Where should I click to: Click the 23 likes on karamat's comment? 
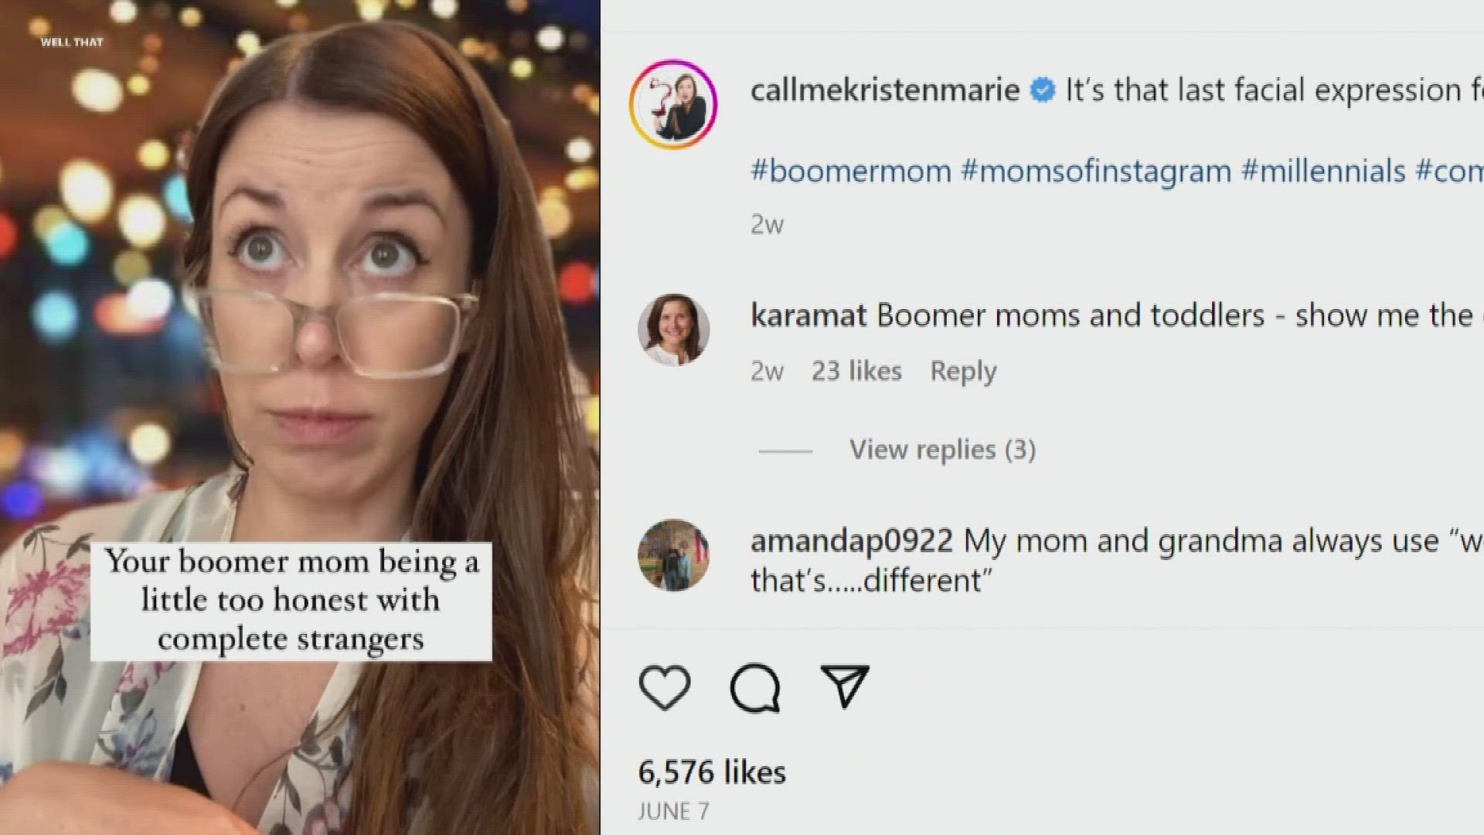858,371
